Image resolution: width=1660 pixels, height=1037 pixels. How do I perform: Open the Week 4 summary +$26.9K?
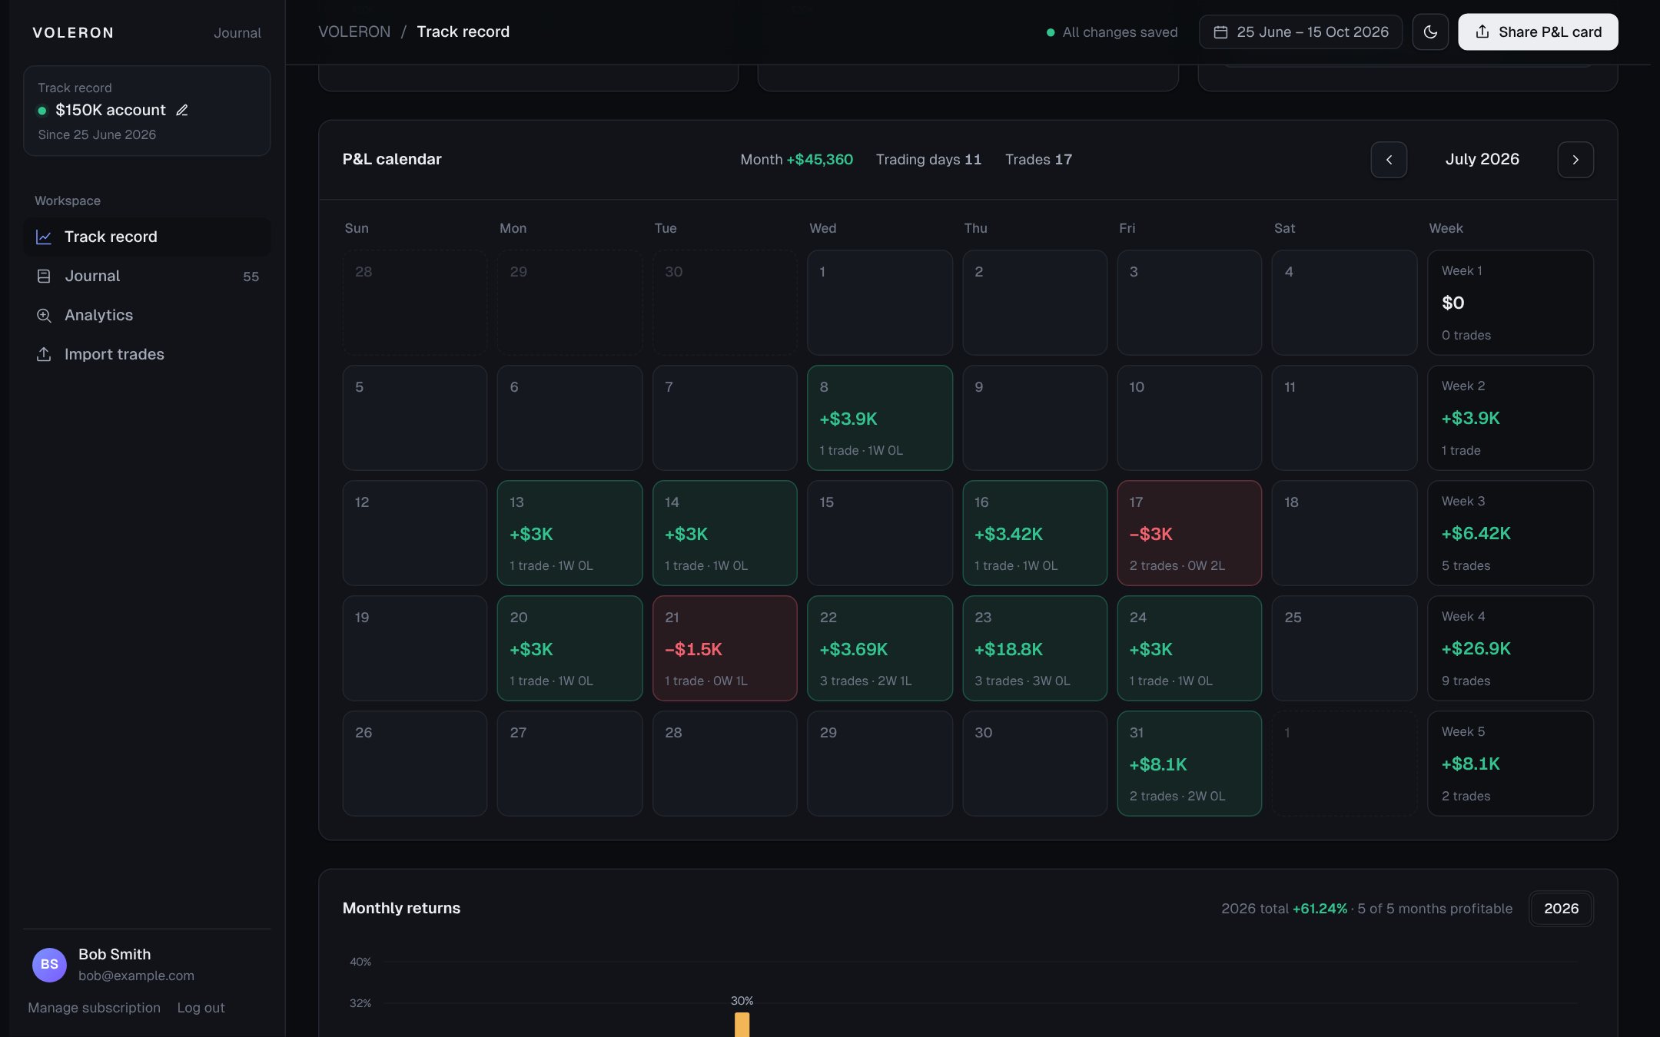pyautogui.click(x=1510, y=648)
